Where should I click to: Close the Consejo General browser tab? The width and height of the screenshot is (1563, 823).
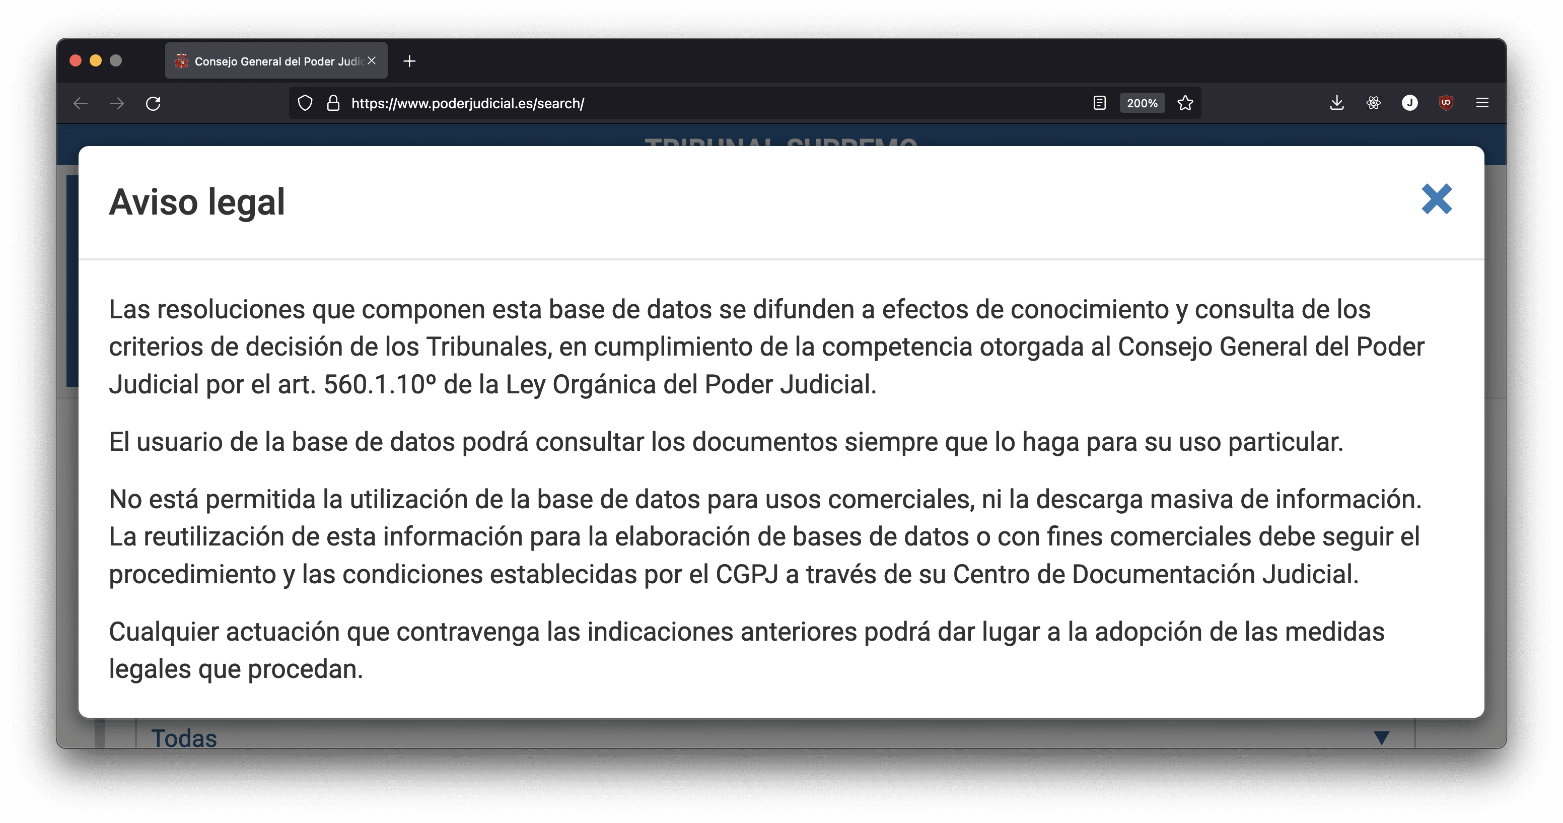pos(372,61)
